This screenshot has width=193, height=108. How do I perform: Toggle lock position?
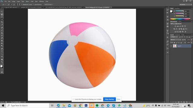[179, 43]
